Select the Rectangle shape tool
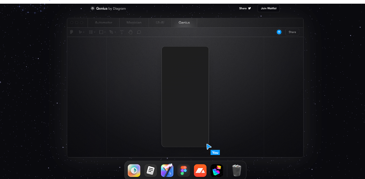The image size is (365, 179). pos(101,32)
